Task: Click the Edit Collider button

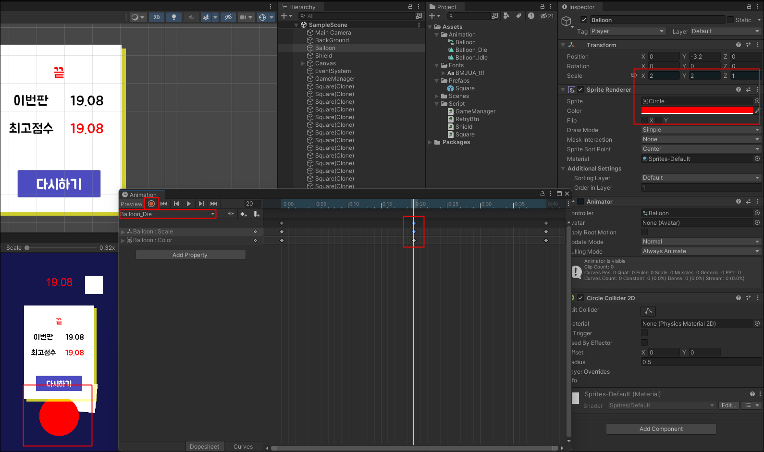Action: [x=648, y=311]
